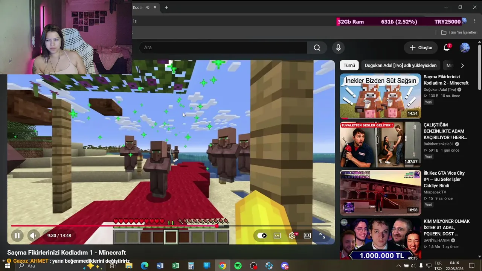Open Task View in the taskbar
Viewport: 482px width, 271px height.
tap(113, 266)
